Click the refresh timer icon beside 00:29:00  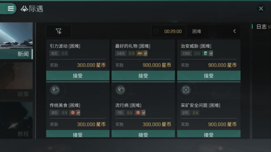(x=157, y=31)
